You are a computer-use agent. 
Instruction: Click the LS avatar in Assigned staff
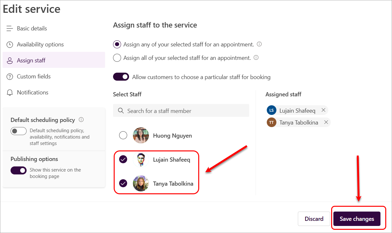click(x=271, y=110)
